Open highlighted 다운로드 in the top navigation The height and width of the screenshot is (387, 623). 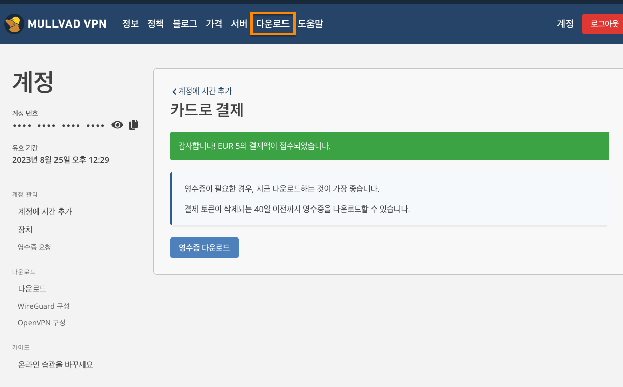click(272, 24)
